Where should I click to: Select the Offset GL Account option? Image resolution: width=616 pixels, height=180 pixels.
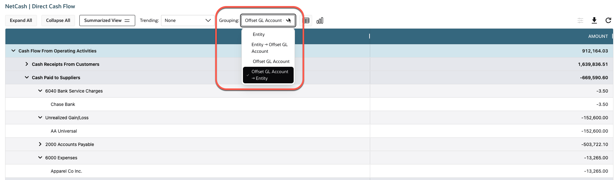271,61
